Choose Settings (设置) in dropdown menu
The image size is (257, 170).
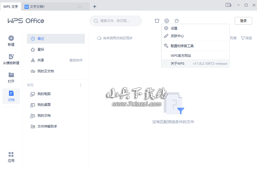196,28
